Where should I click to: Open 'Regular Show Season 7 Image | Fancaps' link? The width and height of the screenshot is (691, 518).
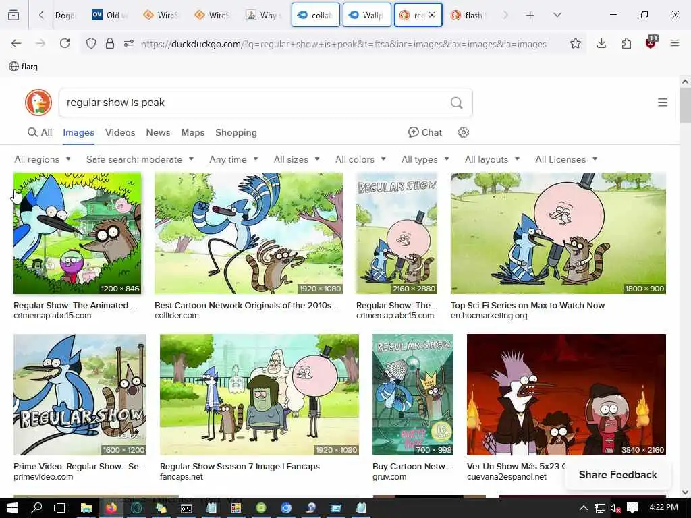click(x=240, y=467)
